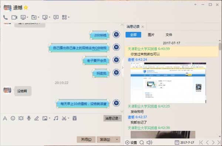
Task: Open the calendar date picker 2017-7-17
Action: click(184, 142)
